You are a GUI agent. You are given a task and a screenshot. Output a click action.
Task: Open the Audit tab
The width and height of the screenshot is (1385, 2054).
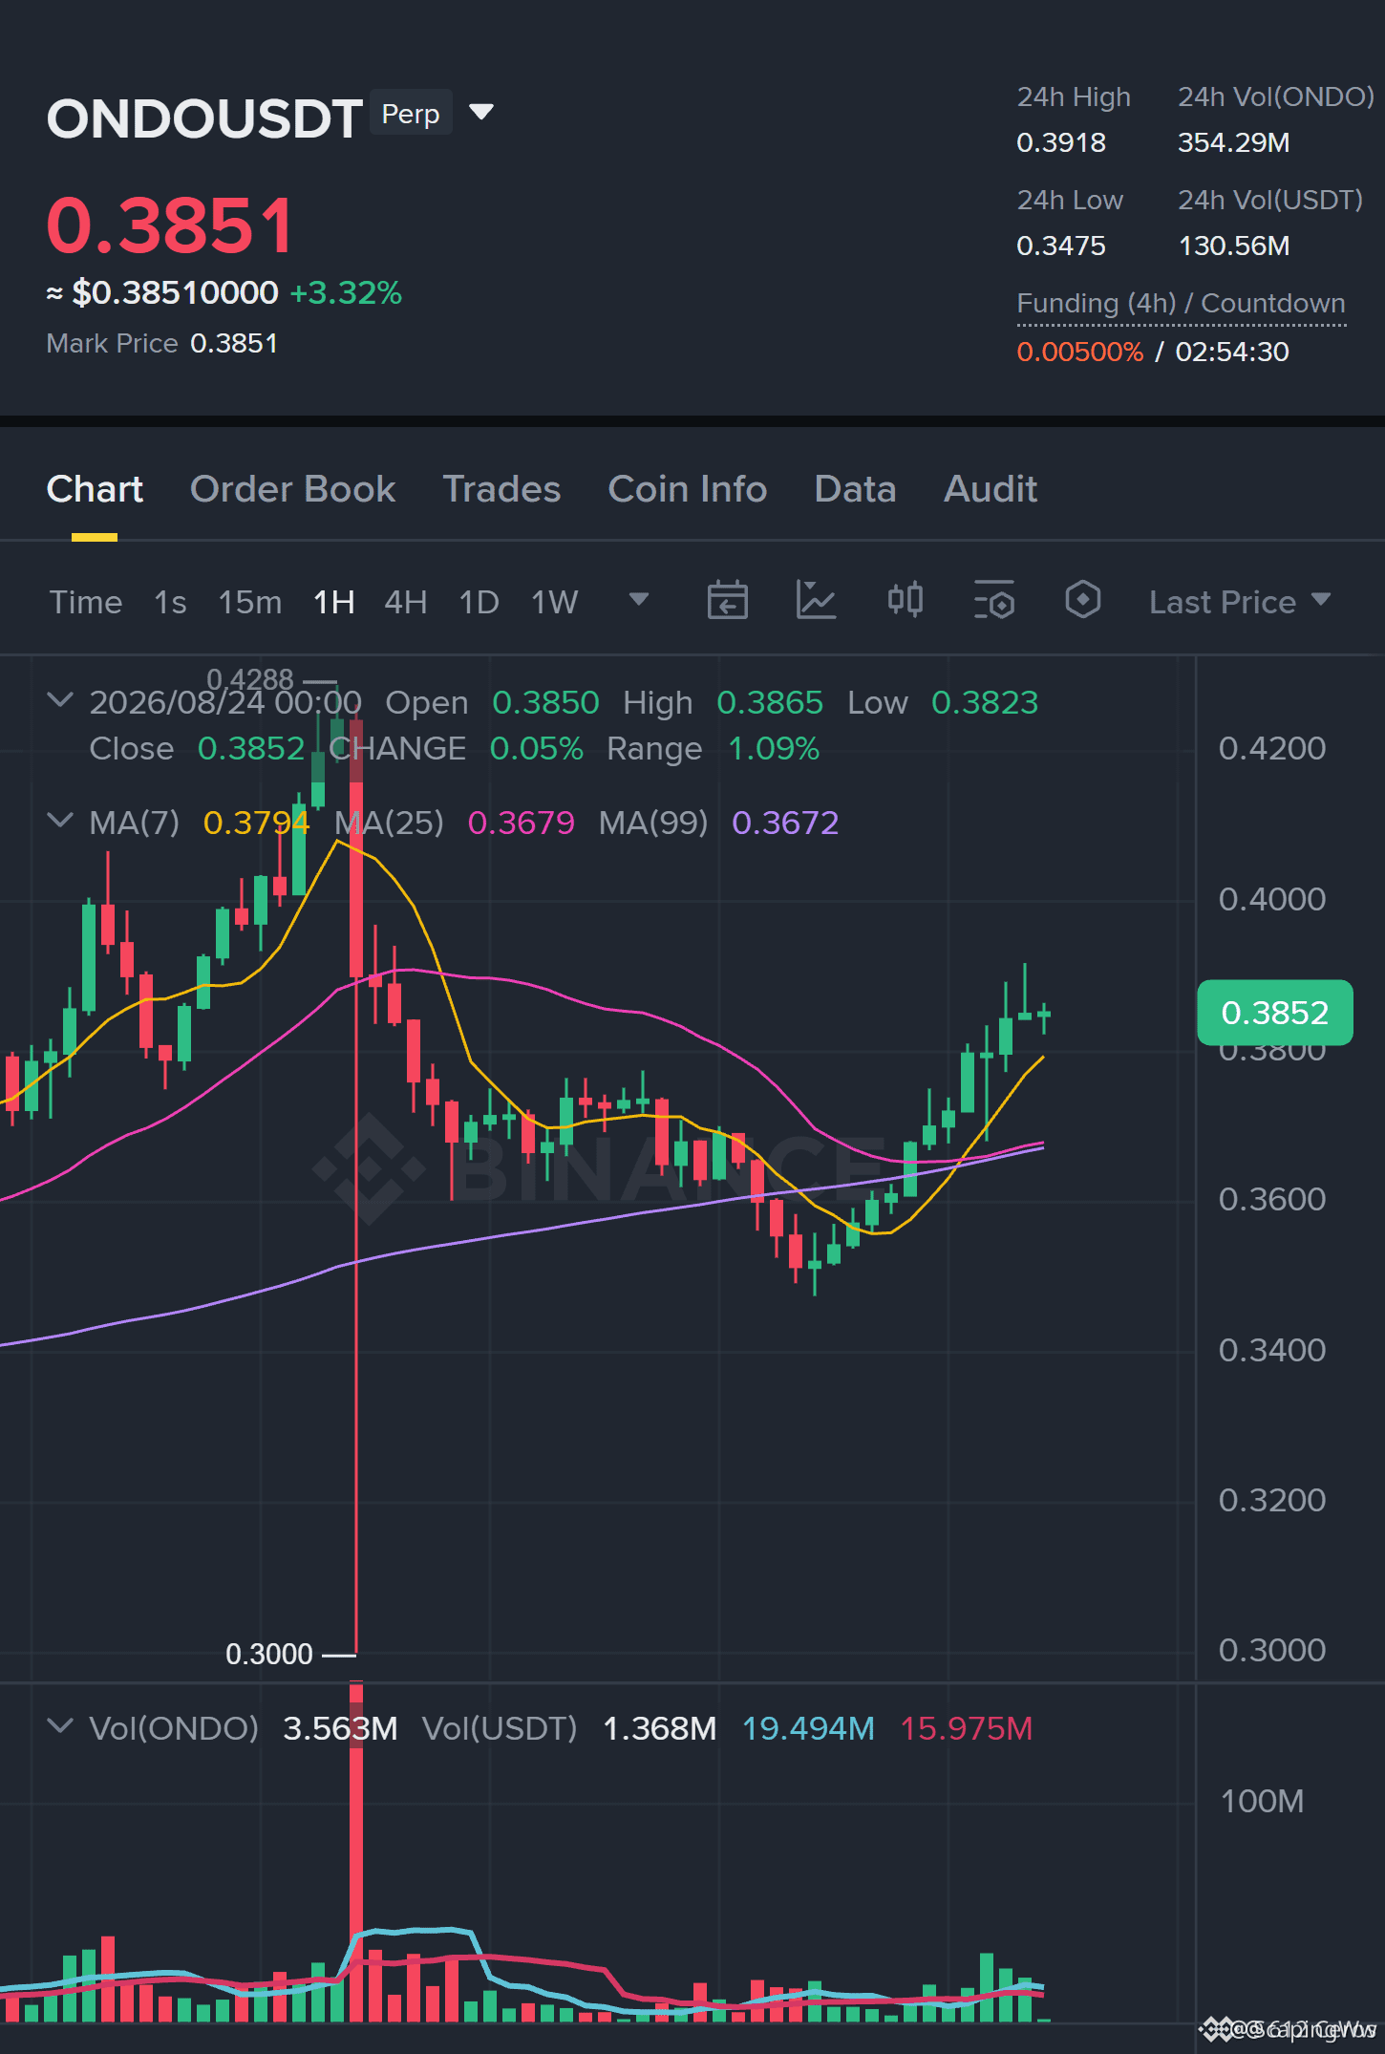[990, 489]
